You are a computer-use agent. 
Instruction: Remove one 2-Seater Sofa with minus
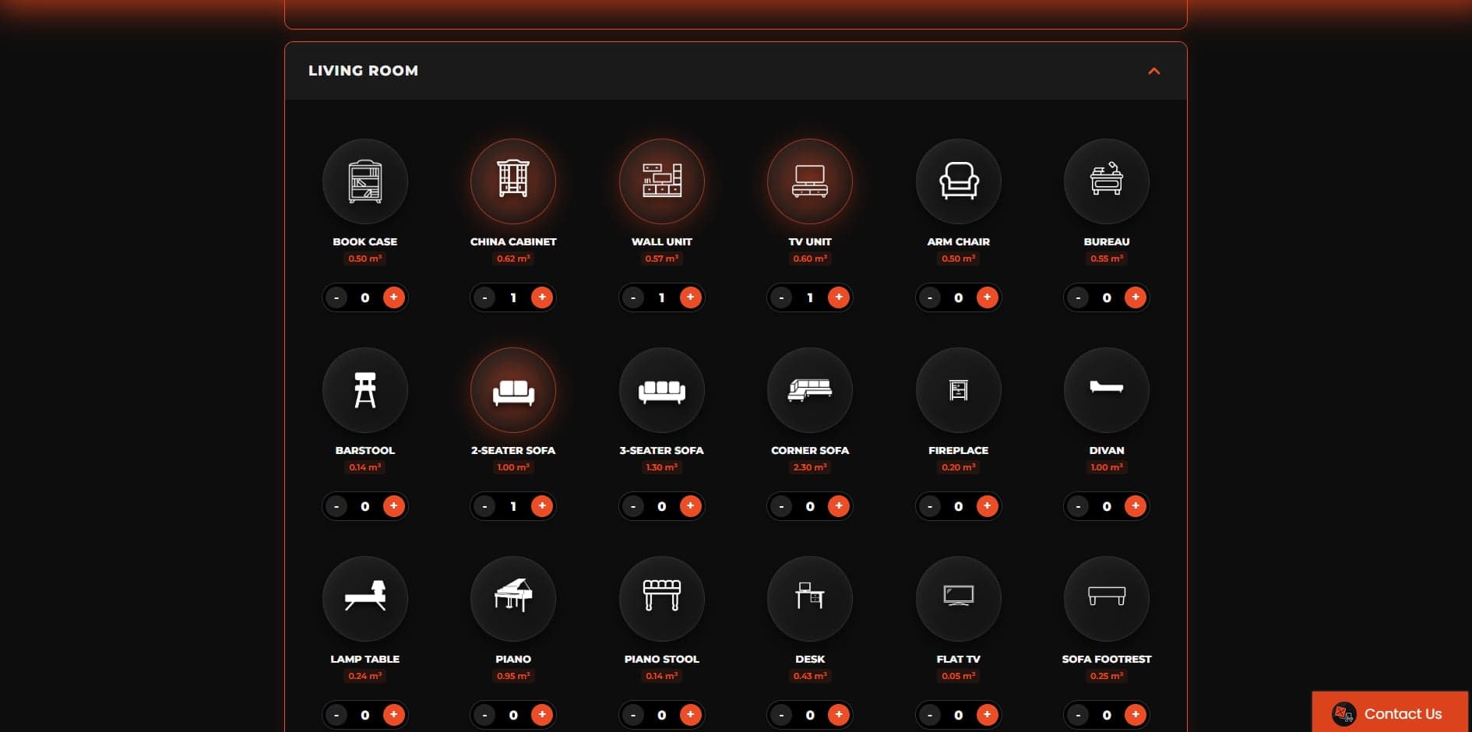484,506
